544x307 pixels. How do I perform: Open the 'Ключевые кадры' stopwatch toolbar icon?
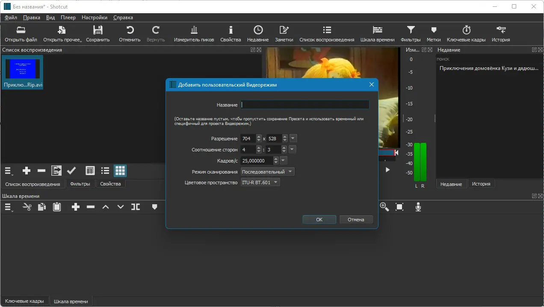coord(466,30)
